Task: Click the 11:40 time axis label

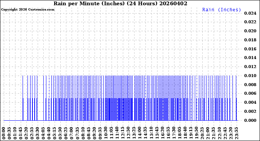Action: 117,133
